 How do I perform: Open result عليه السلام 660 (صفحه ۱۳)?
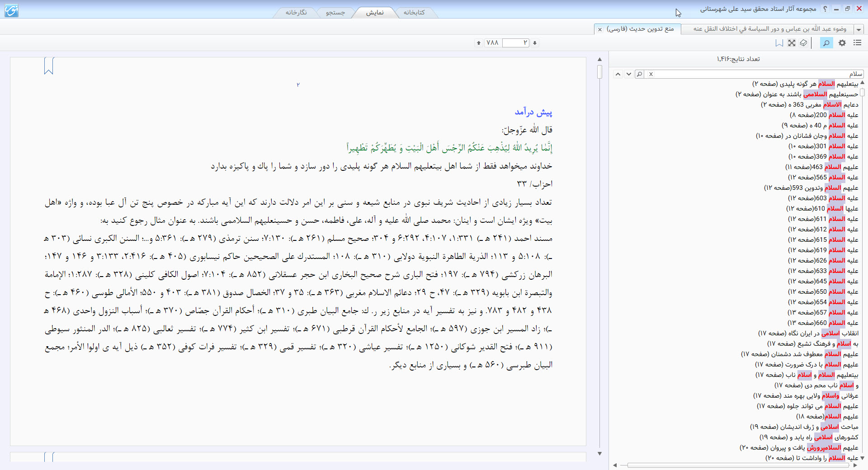823,323
